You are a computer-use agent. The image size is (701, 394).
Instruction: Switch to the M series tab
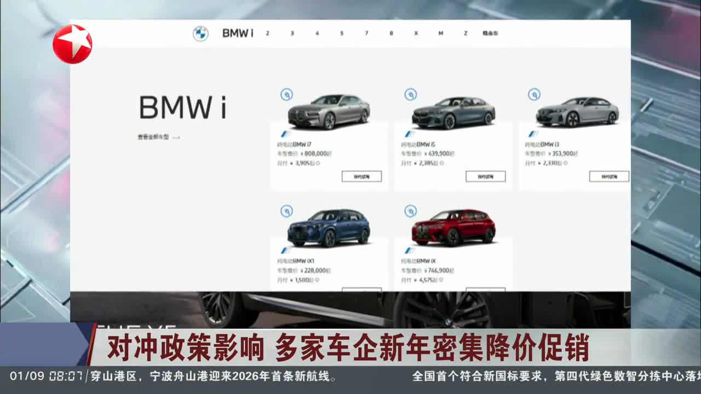click(x=440, y=33)
